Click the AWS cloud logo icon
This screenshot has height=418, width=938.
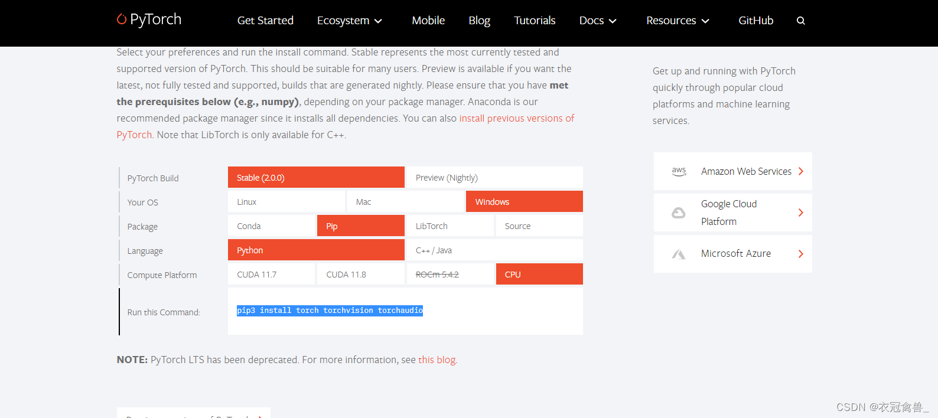point(679,171)
